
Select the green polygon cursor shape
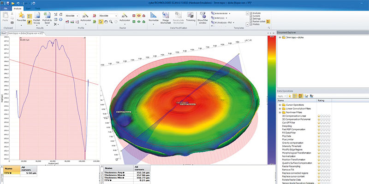pyautogui.click(x=144, y=22)
